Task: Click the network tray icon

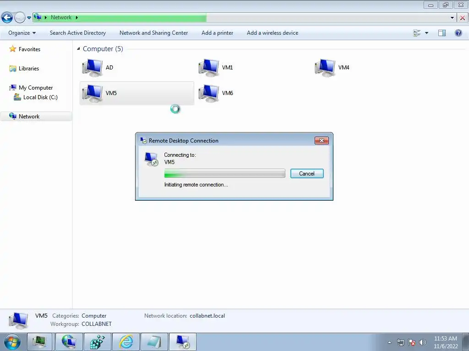Action: 400,342
